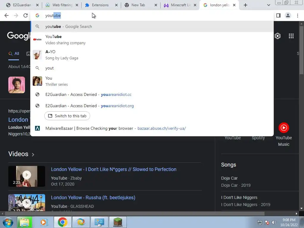Open the Windows Start menu

(8, 222)
